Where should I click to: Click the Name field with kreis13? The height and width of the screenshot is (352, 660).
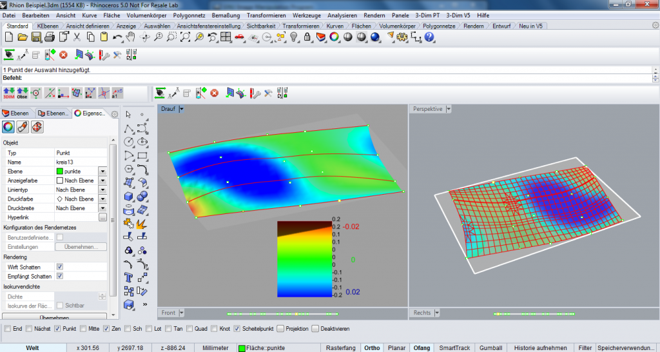[81, 162]
